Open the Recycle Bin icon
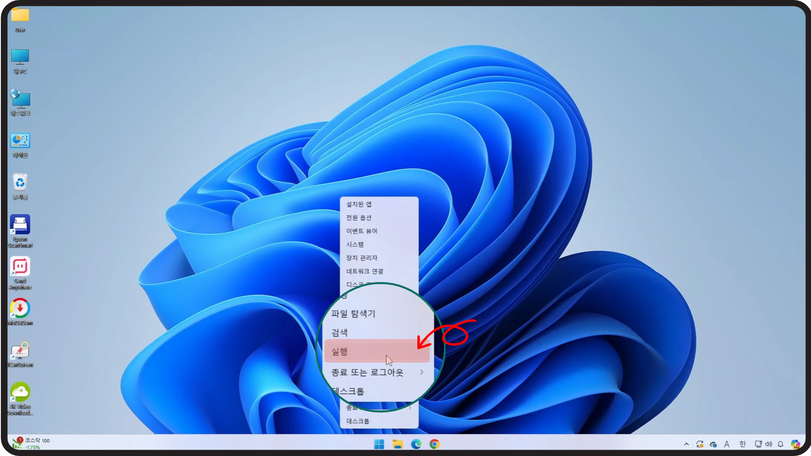Image resolution: width=811 pixels, height=456 pixels. [x=20, y=183]
